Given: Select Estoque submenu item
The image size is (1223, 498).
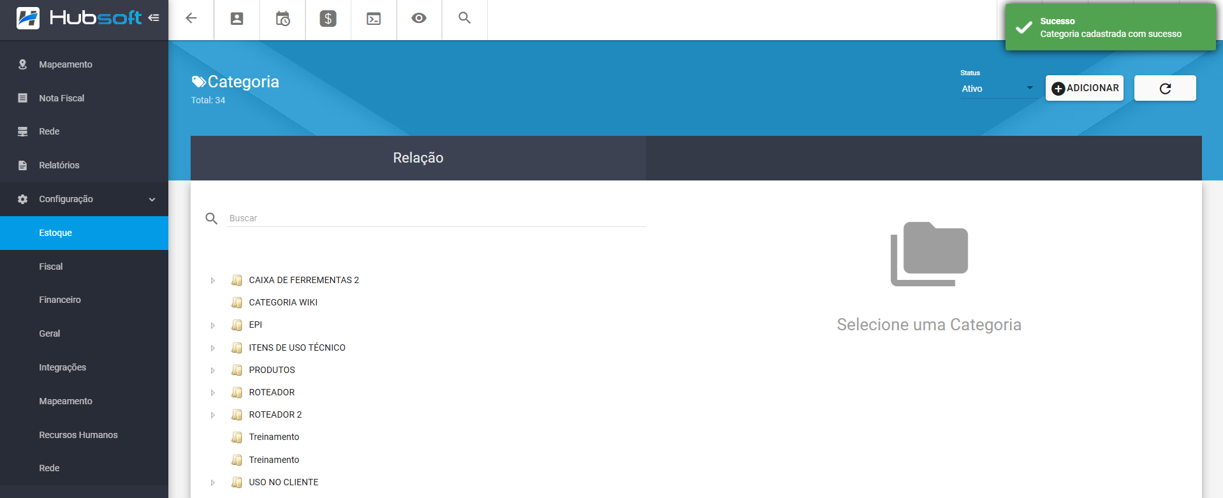Looking at the screenshot, I should pyautogui.click(x=84, y=233).
